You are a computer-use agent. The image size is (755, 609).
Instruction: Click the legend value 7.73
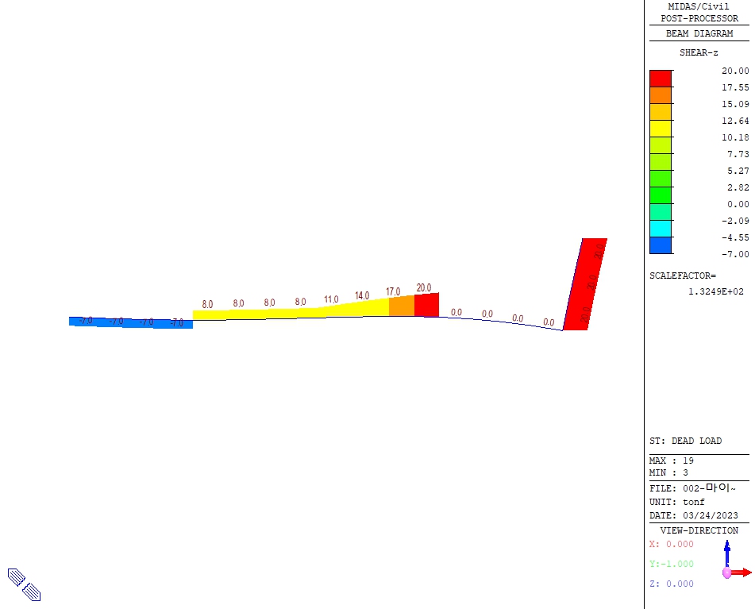(738, 154)
